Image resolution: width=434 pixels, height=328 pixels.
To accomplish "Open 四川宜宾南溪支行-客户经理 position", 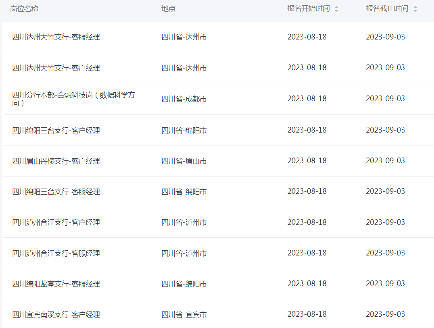I will coord(56,314).
